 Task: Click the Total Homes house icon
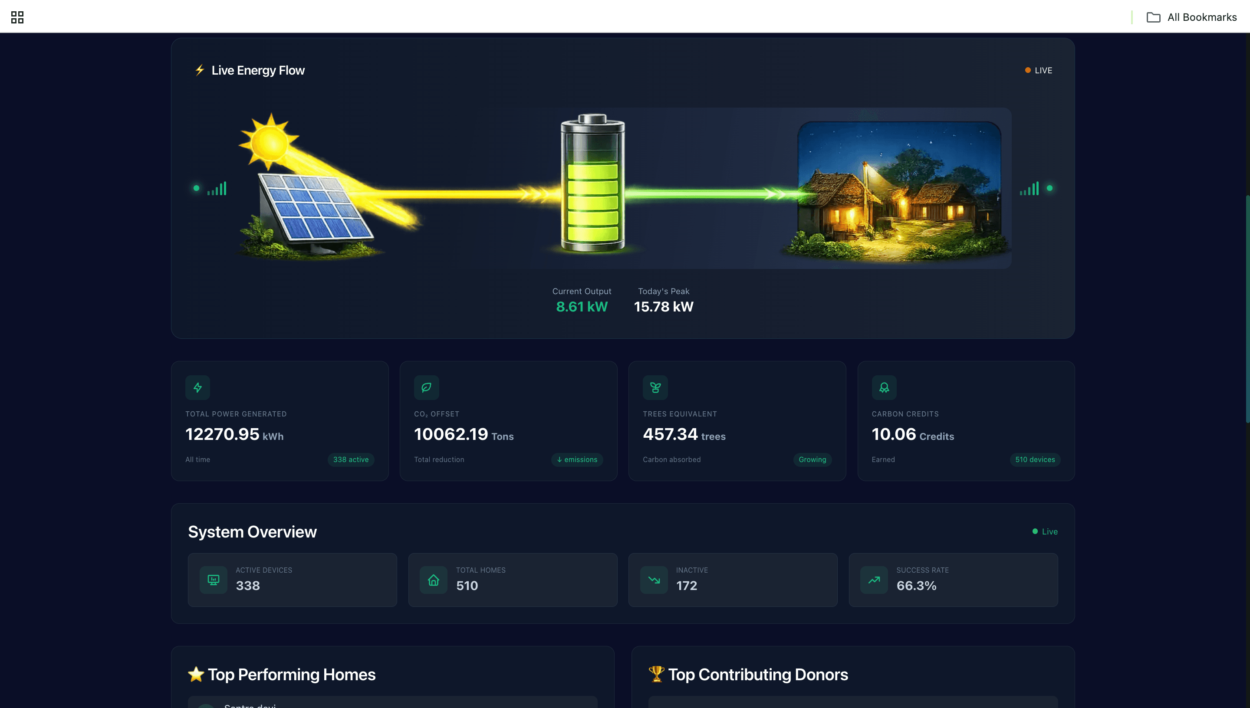point(433,580)
